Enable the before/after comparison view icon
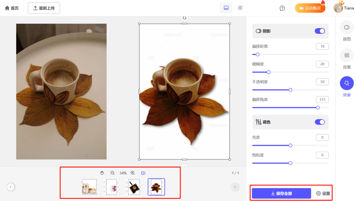 tap(143, 173)
